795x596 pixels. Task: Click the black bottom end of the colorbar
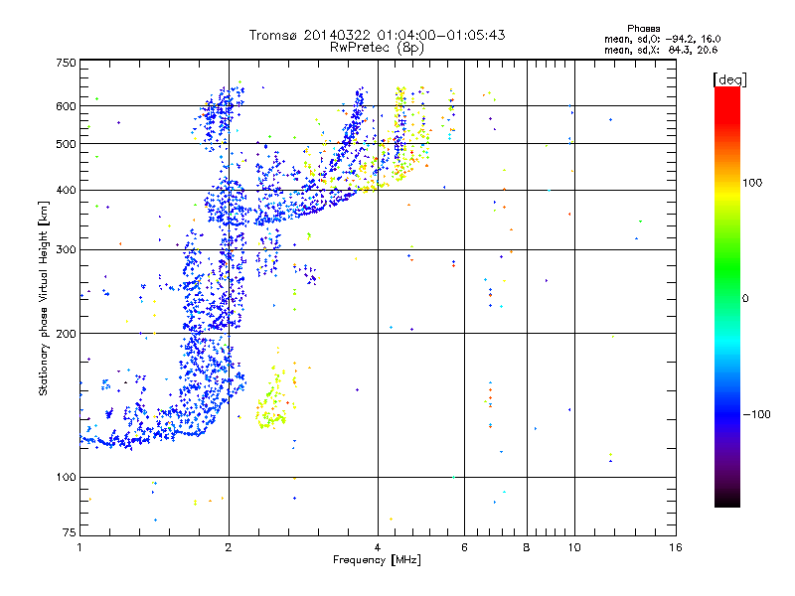[x=727, y=500]
